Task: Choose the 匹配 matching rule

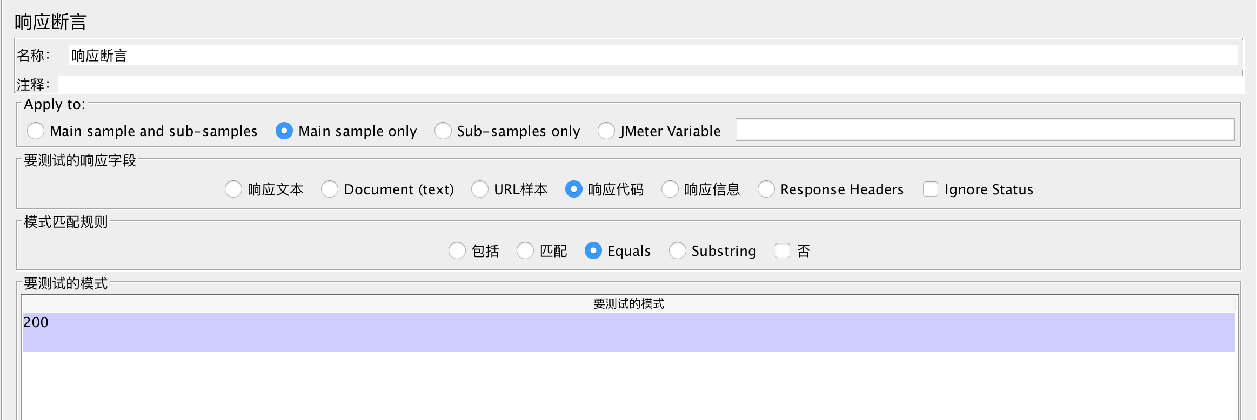Action: tap(525, 250)
